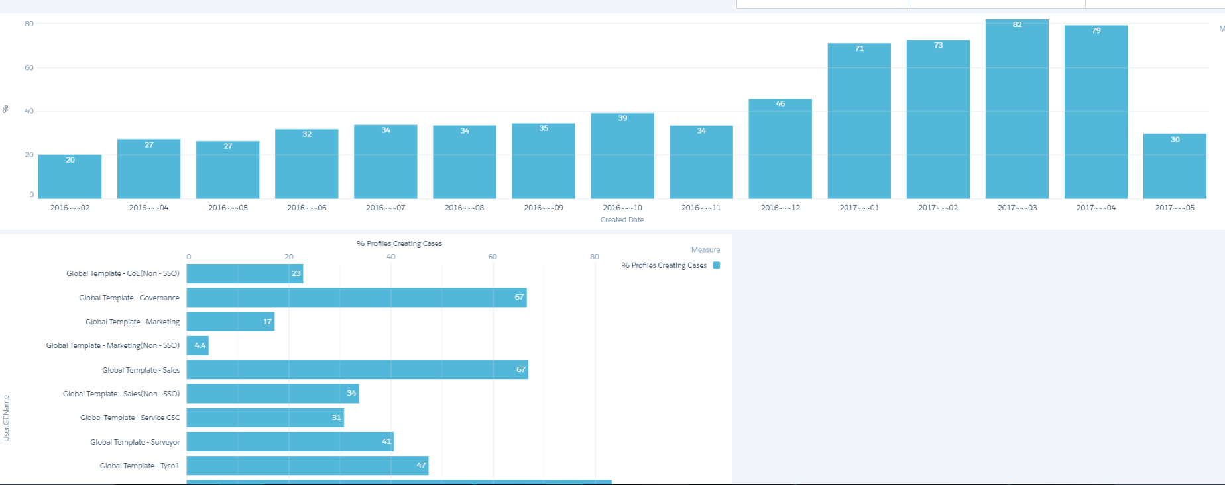The height and width of the screenshot is (485, 1225).
Task: Click the "Global Template - CoE(Non - SSO)" row label
Action: 123,273
